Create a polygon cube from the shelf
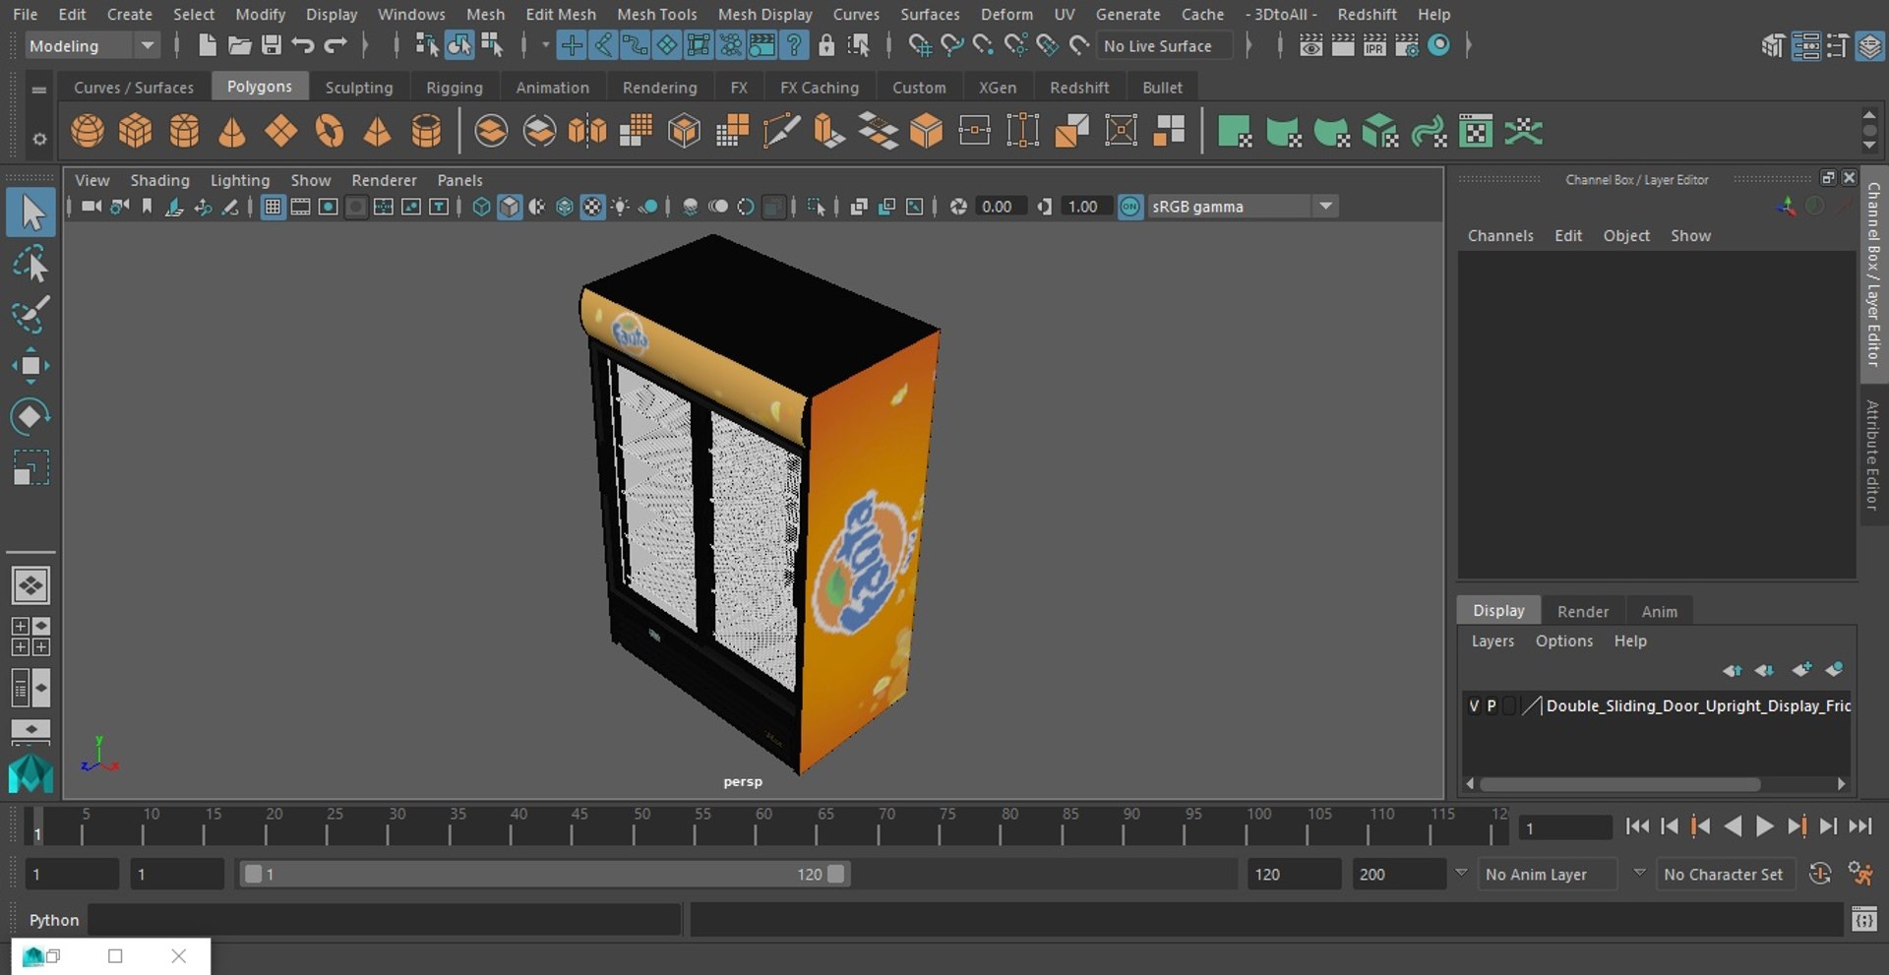 coord(135,131)
